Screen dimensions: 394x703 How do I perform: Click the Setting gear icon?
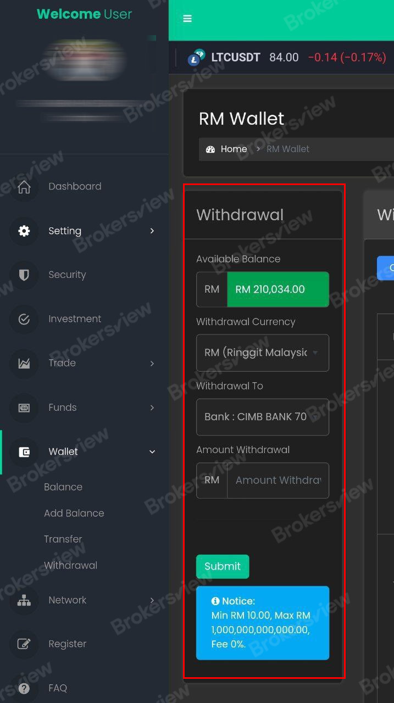(x=24, y=231)
